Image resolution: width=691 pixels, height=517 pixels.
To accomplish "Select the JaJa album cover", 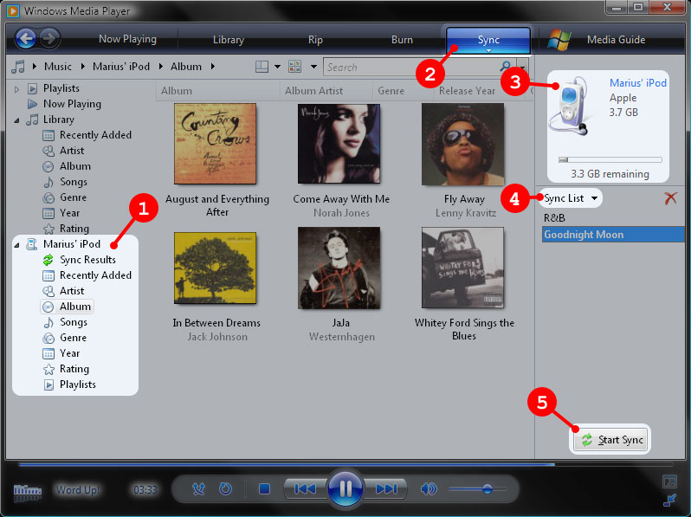I will [x=339, y=268].
